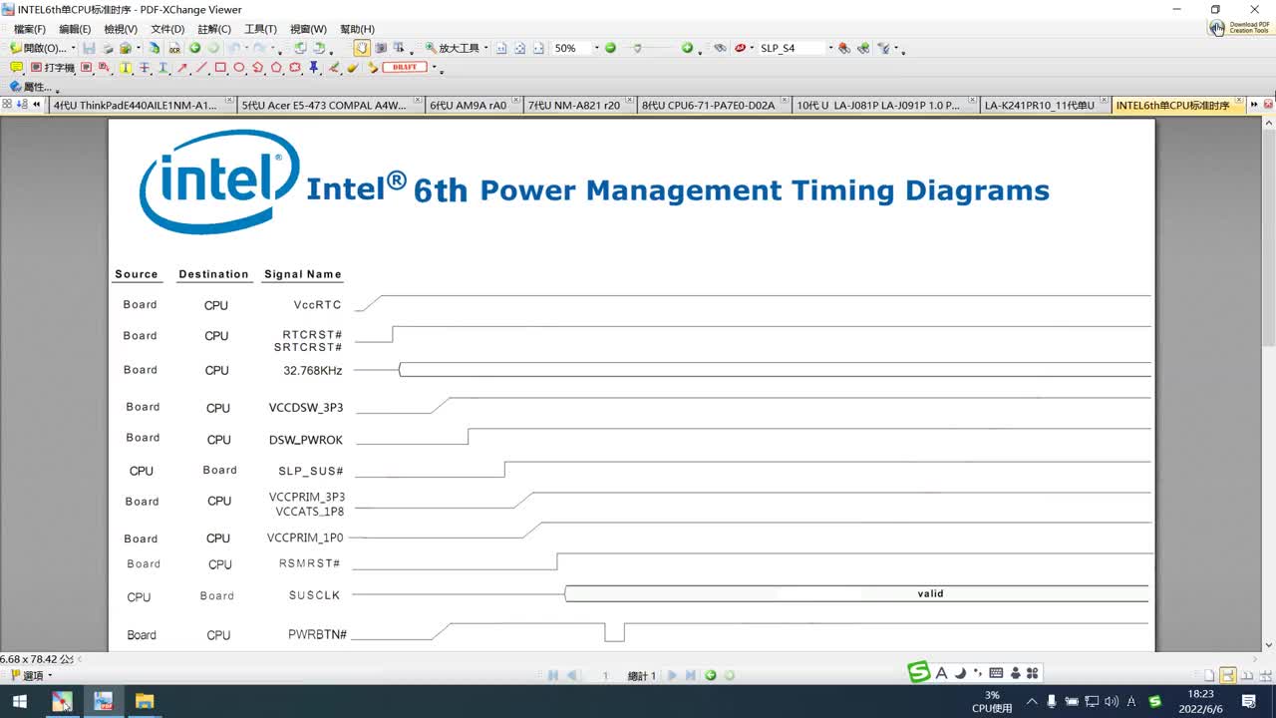
Task: Toggle single page layout icon
Action: (1209, 675)
